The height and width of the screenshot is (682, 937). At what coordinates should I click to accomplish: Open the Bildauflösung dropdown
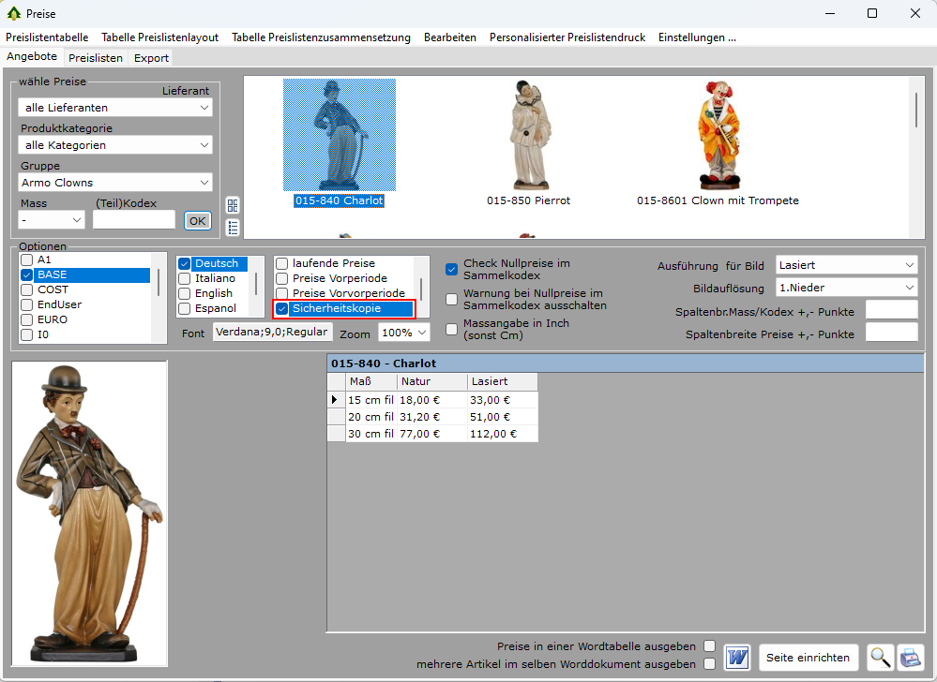847,288
